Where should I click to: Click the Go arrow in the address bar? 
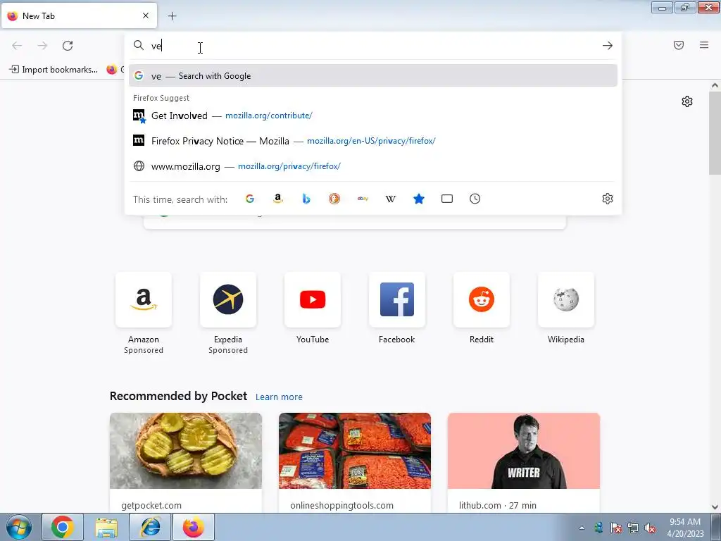click(x=608, y=46)
